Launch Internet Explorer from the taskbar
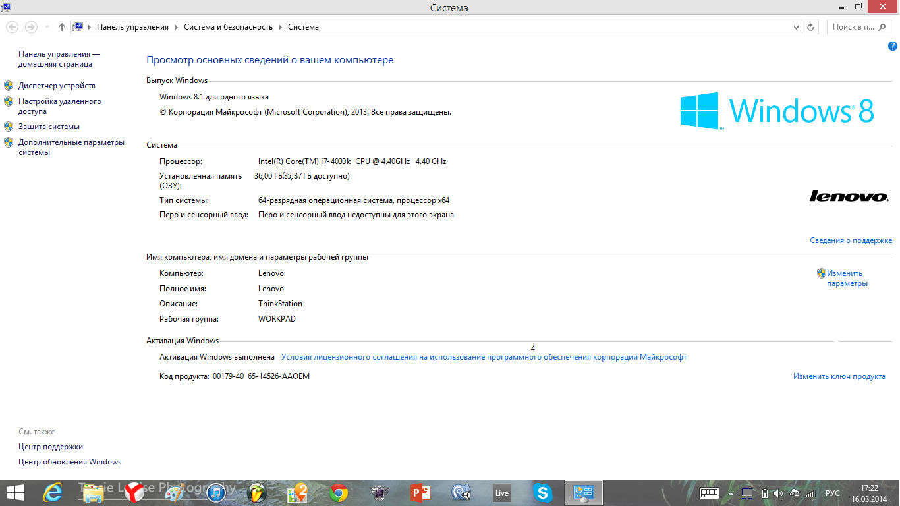The image size is (900, 506). pyautogui.click(x=53, y=492)
